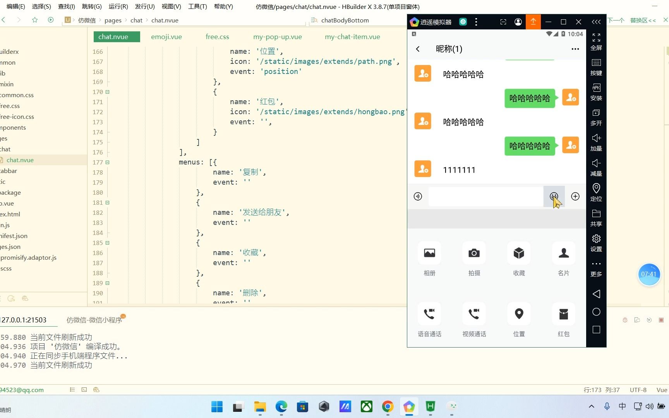Select common.css in the project tree
This screenshot has height=418, width=669.
[17, 95]
